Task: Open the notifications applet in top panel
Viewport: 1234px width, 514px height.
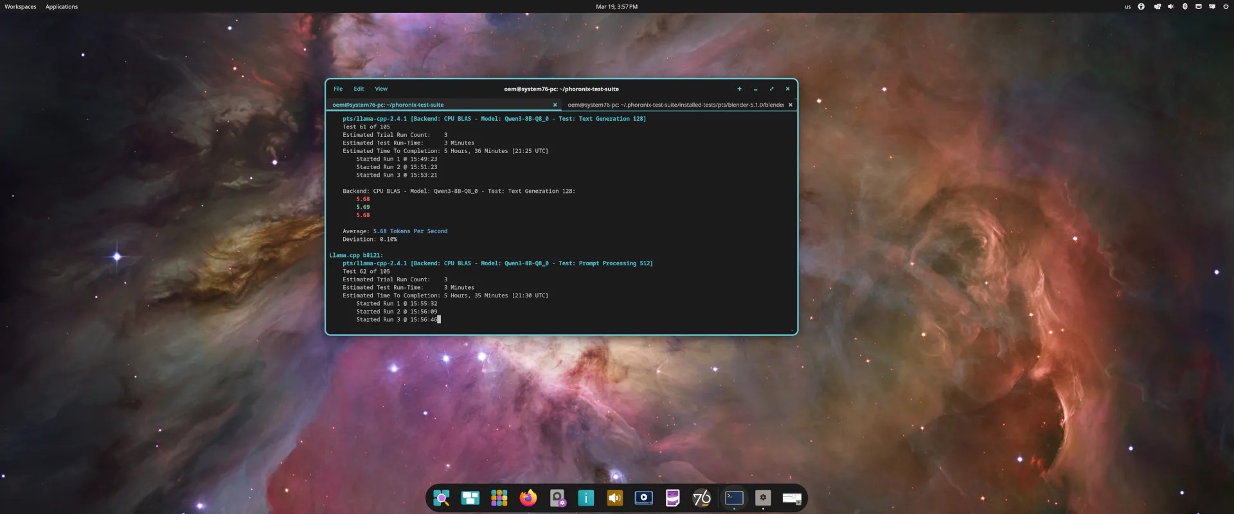Action: pyautogui.click(x=1212, y=6)
